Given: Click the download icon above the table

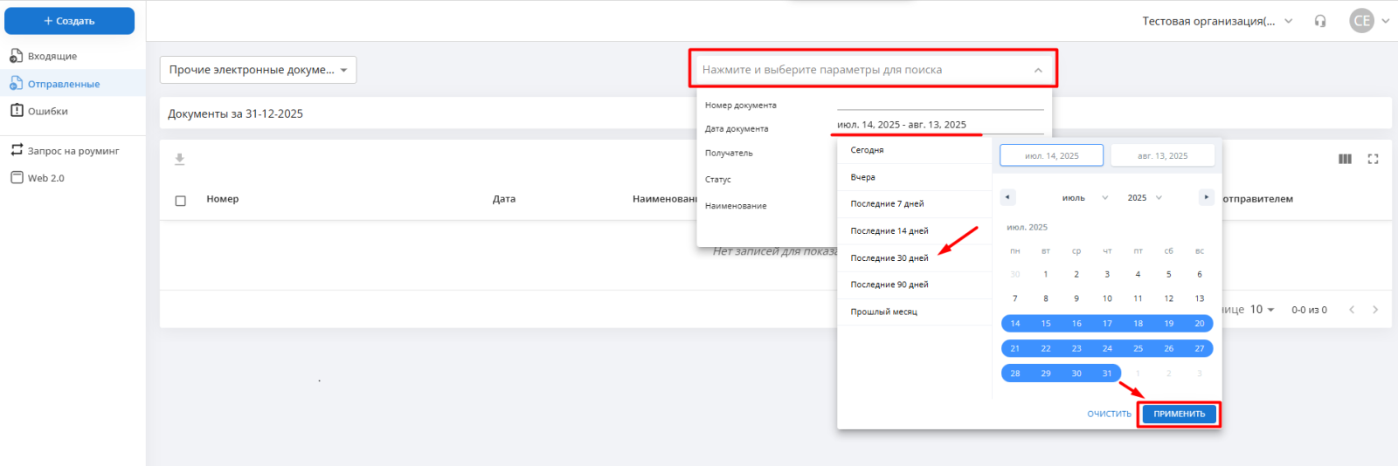Looking at the screenshot, I should point(179,159).
